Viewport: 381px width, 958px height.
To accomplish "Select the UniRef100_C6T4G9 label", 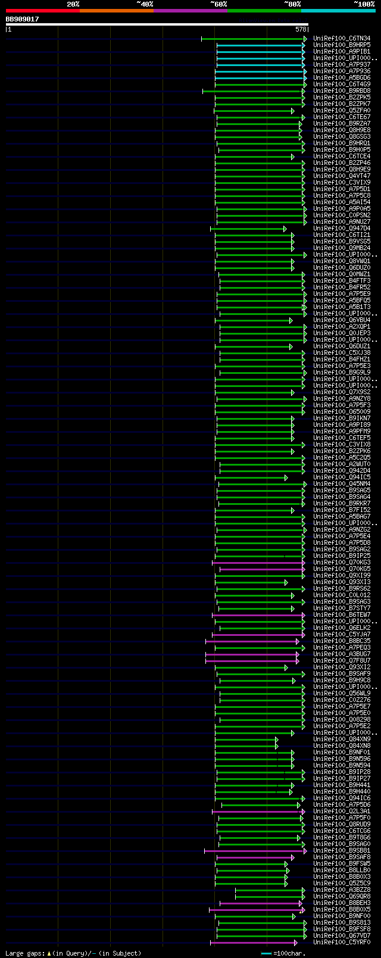I will pyautogui.click(x=342, y=85).
